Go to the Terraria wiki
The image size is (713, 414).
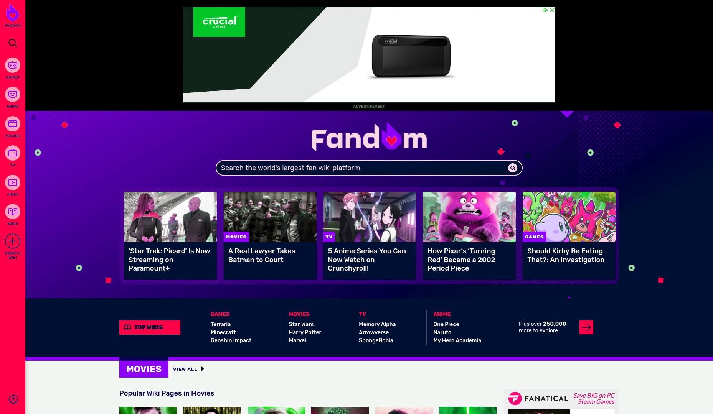point(221,324)
